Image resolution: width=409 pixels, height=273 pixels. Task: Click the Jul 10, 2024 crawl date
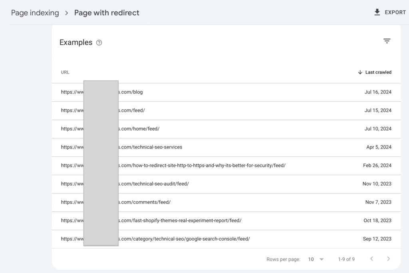378,129
